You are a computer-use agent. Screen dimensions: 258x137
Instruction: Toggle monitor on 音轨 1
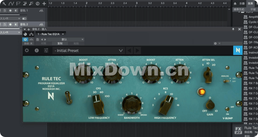[16, 11]
